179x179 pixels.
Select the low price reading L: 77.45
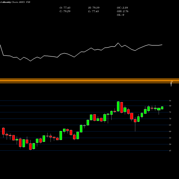tap(93, 11)
